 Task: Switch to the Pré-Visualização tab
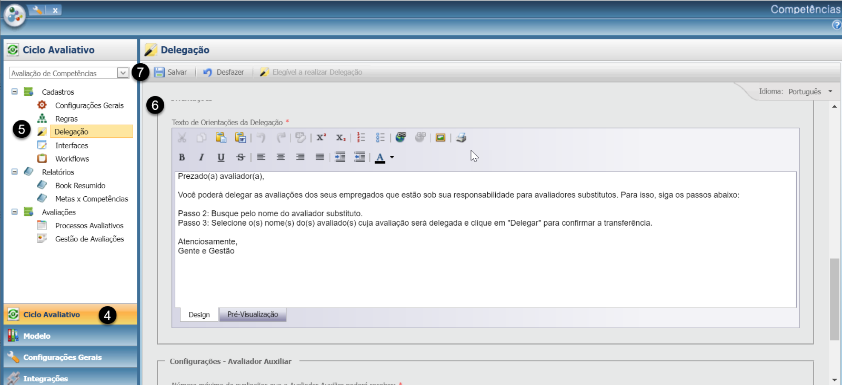[253, 315]
